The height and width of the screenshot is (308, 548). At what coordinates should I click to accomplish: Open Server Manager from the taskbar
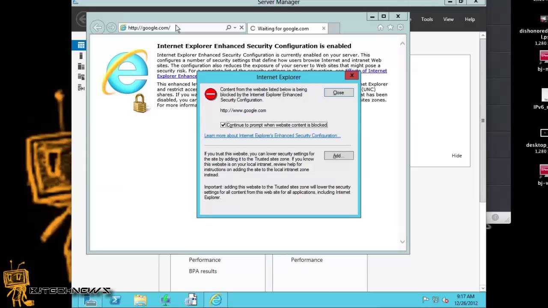[90, 300]
